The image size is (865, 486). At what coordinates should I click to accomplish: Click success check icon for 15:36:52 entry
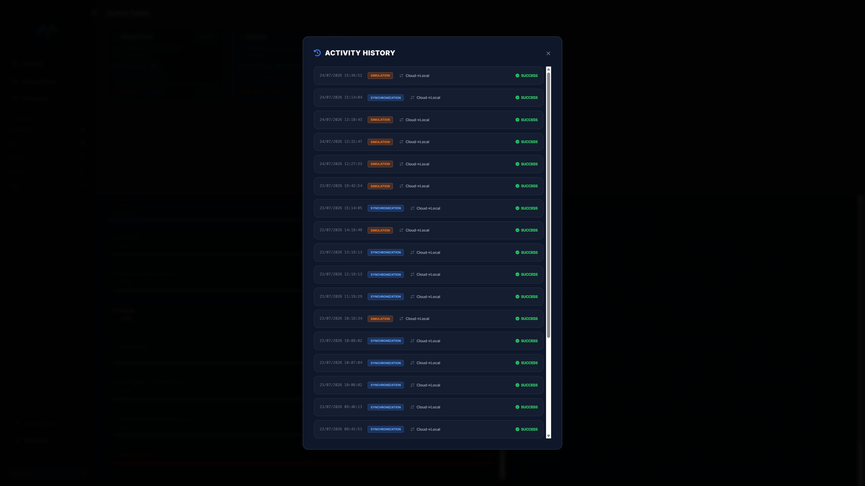click(x=517, y=76)
